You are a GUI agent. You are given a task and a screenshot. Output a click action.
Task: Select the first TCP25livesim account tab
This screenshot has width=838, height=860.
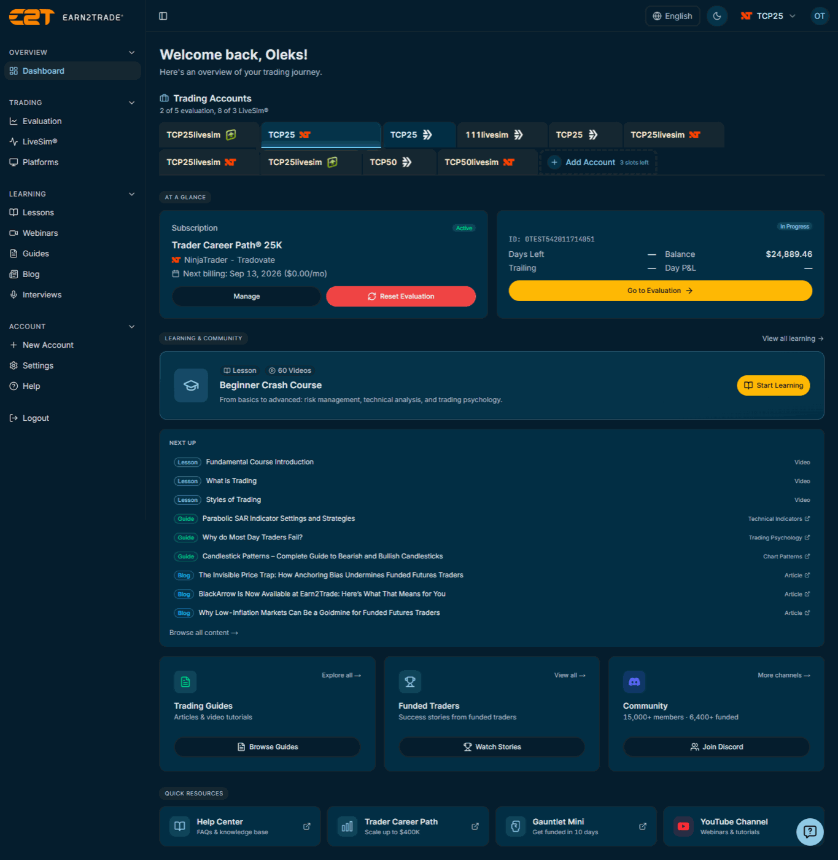pyautogui.click(x=209, y=135)
